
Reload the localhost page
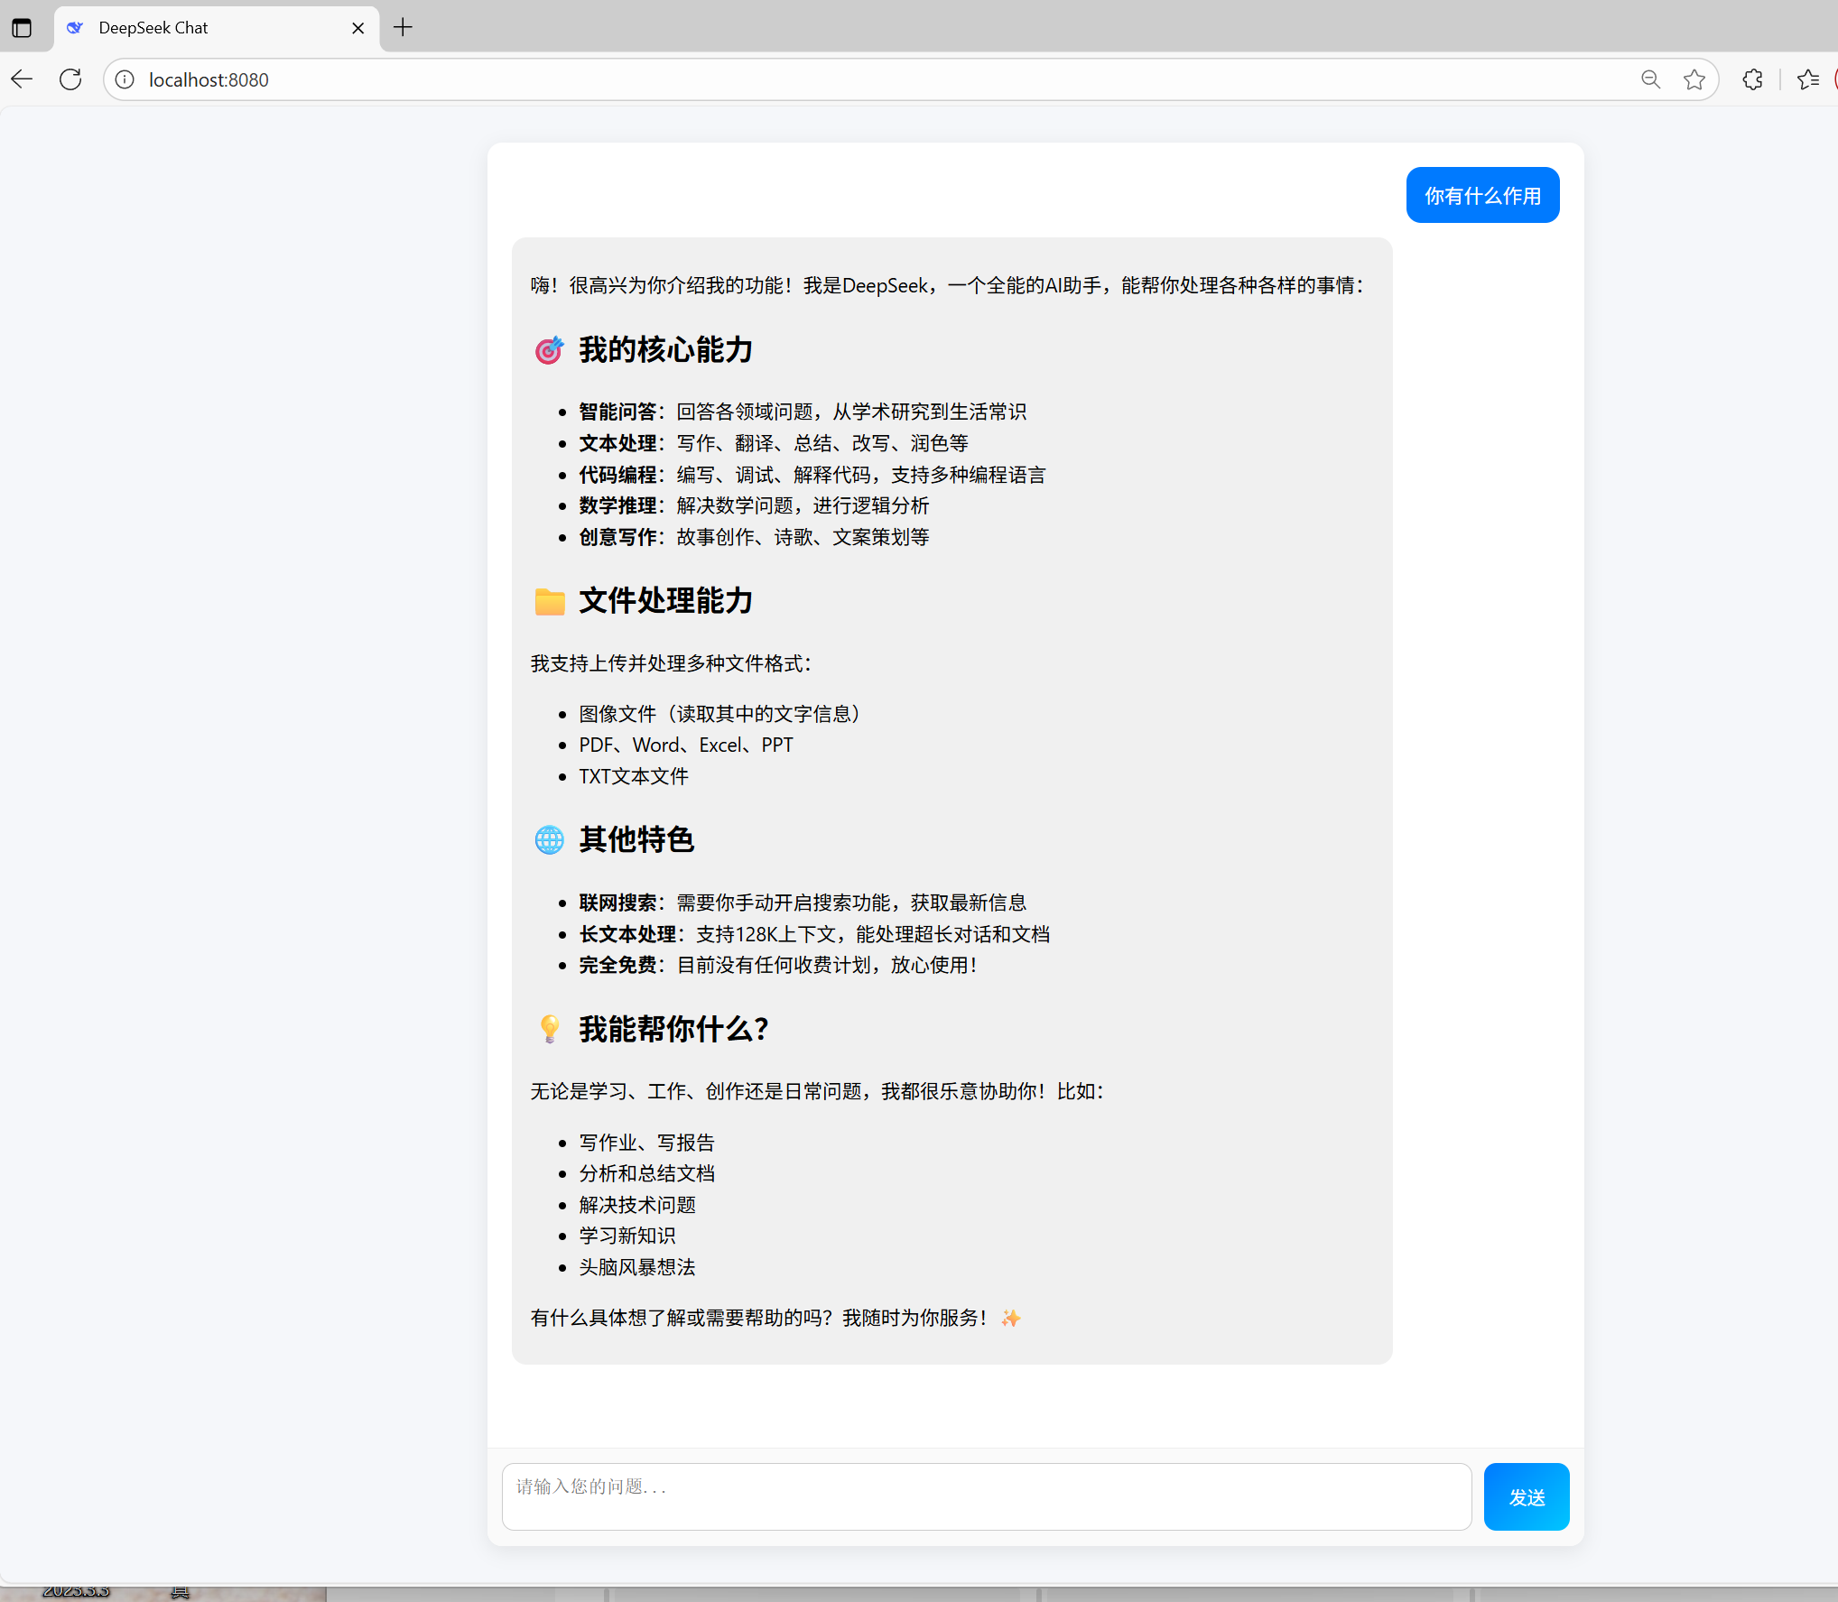70,79
